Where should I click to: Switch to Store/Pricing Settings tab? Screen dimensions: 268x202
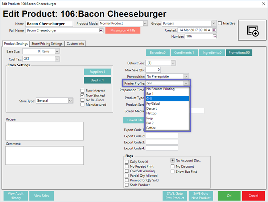pos(47,44)
